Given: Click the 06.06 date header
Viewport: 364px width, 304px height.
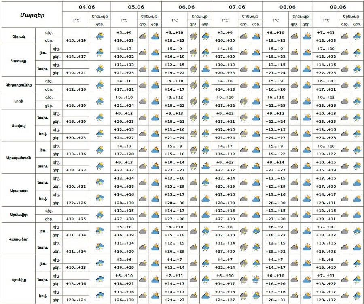Looking at the screenshot, I should click(x=186, y=7).
